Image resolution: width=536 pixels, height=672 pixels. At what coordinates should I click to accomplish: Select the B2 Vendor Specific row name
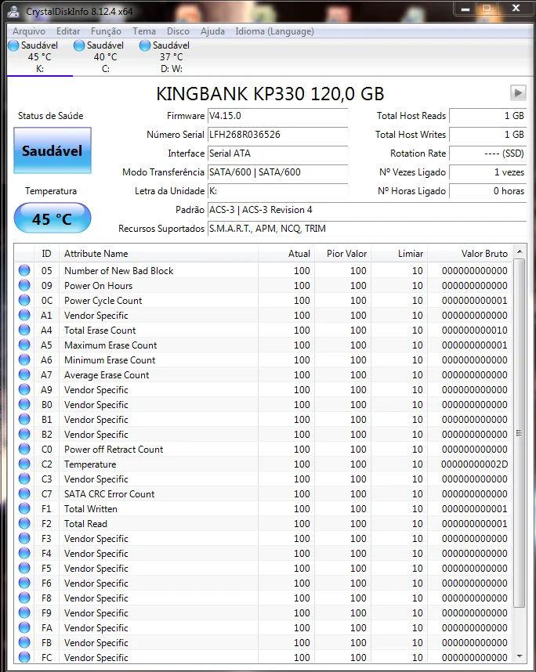(96, 435)
